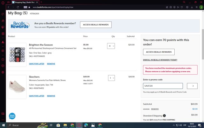Save Skechers shoes for later
Viewport: 204px width, 128px height.
(37, 96)
